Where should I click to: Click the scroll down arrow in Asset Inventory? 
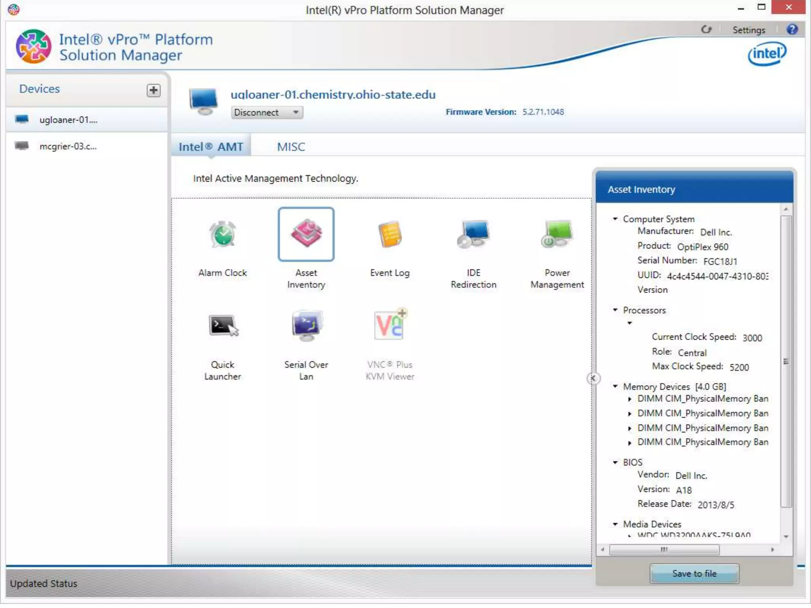tap(786, 537)
